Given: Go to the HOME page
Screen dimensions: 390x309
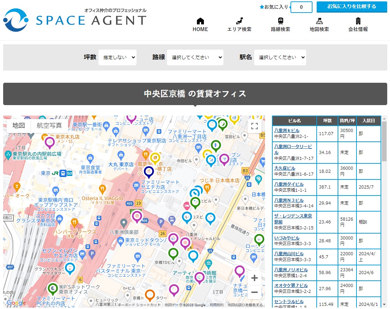Looking at the screenshot, I should (x=200, y=25).
